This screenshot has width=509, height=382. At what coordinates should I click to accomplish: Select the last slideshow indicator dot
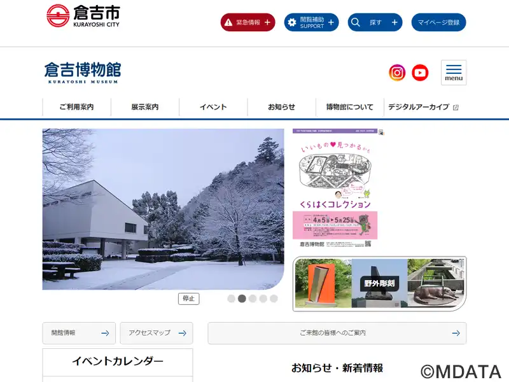[274, 299]
